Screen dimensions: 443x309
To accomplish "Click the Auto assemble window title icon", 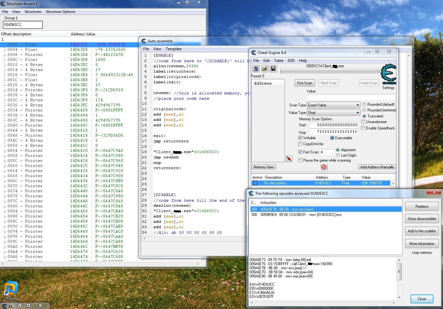I will [144, 41].
